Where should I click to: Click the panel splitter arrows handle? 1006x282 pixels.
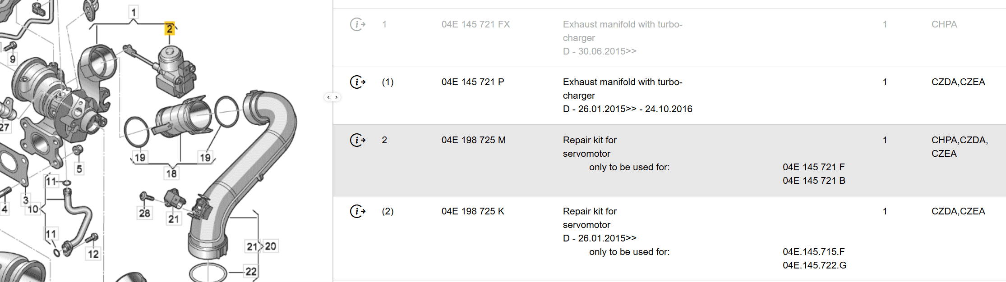(x=332, y=97)
